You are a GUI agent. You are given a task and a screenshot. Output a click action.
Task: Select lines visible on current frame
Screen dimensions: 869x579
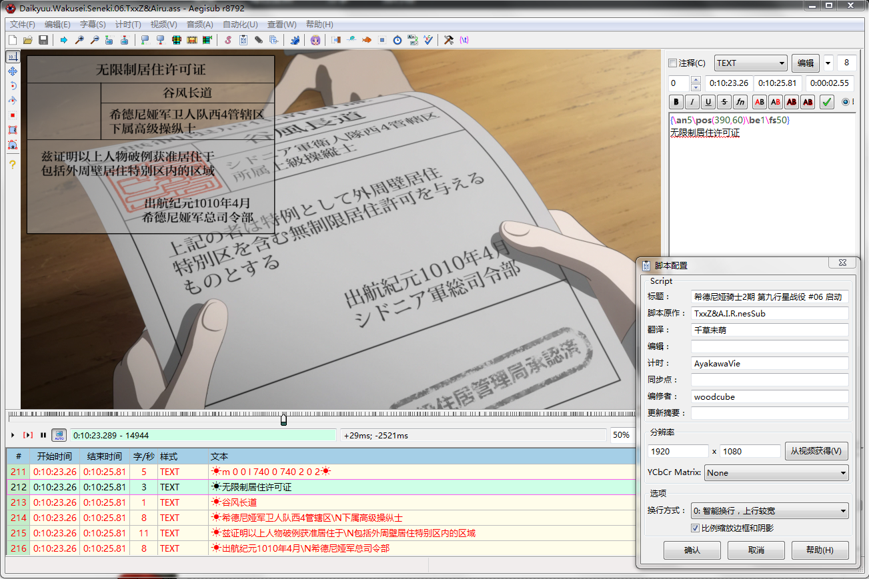[x=177, y=40]
